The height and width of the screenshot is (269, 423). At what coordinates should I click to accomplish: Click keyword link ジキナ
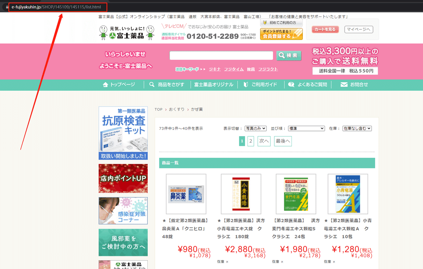(215, 69)
